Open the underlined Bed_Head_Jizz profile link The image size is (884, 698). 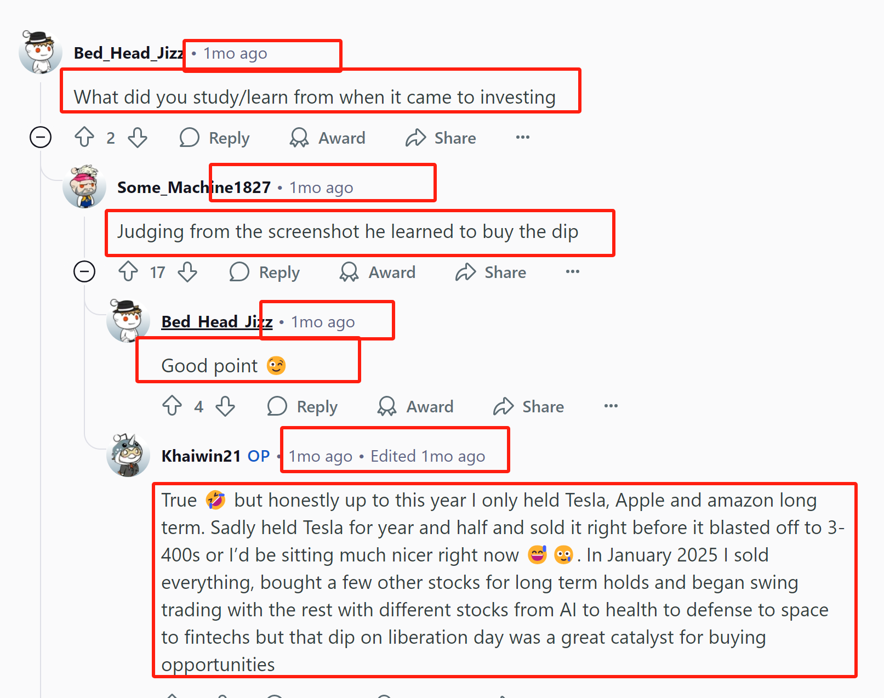216,322
